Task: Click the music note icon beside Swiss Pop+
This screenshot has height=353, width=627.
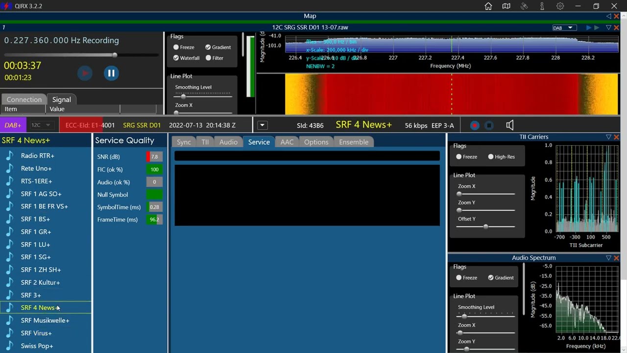Action: point(9,346)
